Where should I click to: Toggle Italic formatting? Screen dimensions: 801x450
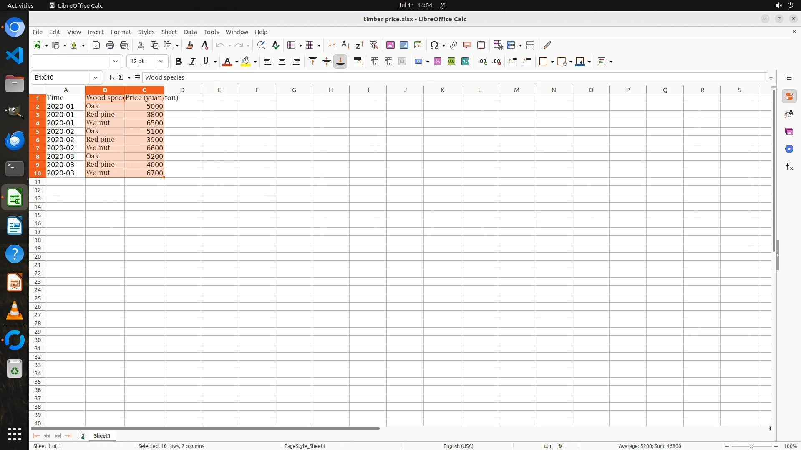click(x=192, y=62)
